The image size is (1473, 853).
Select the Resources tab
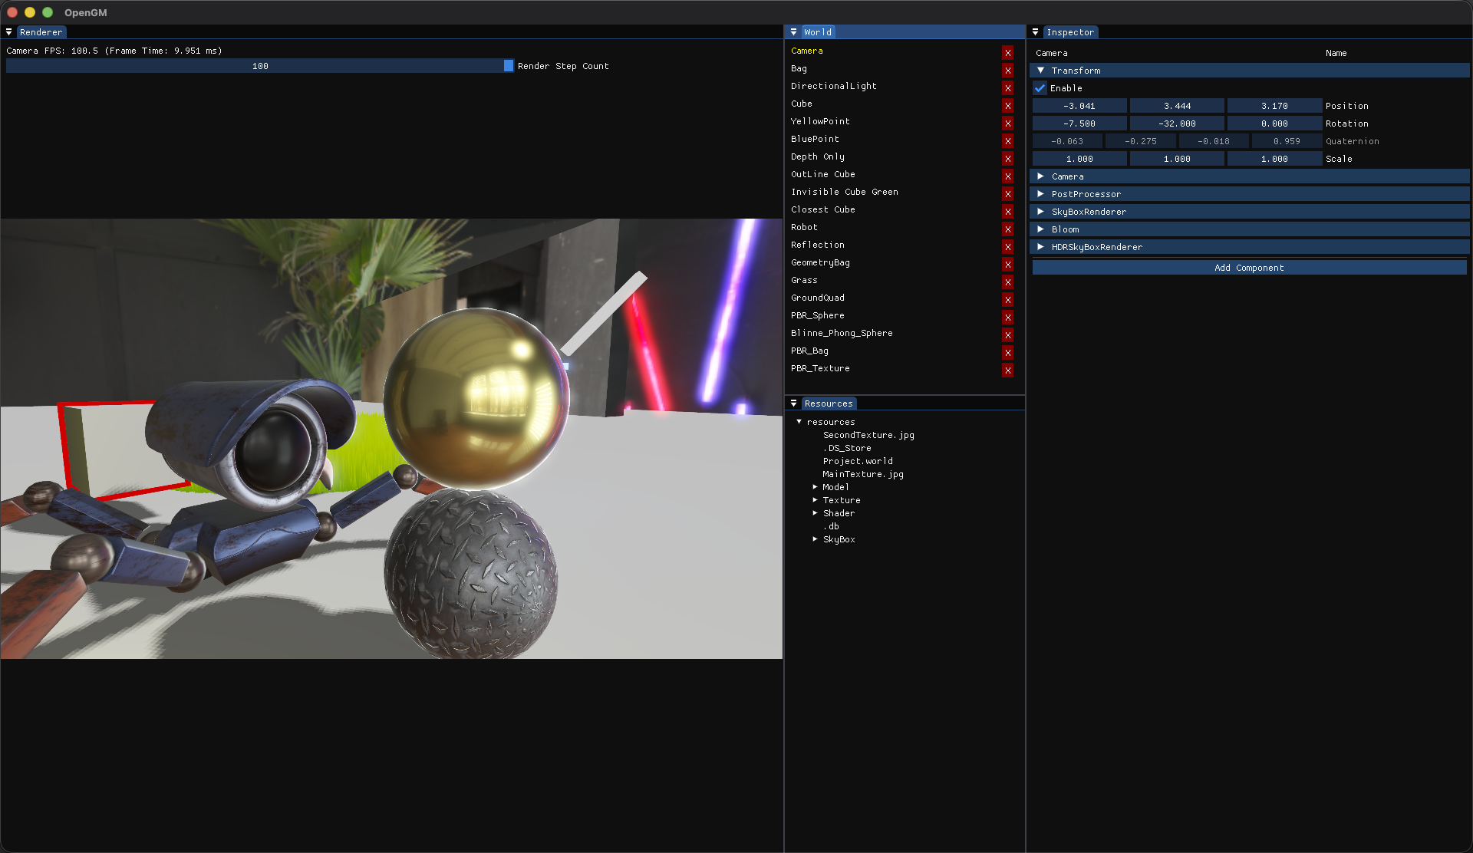coord(828,403)
